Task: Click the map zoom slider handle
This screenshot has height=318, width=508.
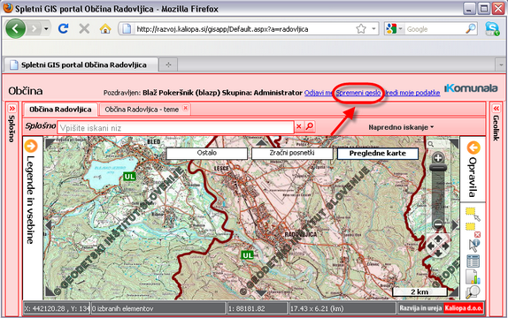Action: tap(438, 168)
